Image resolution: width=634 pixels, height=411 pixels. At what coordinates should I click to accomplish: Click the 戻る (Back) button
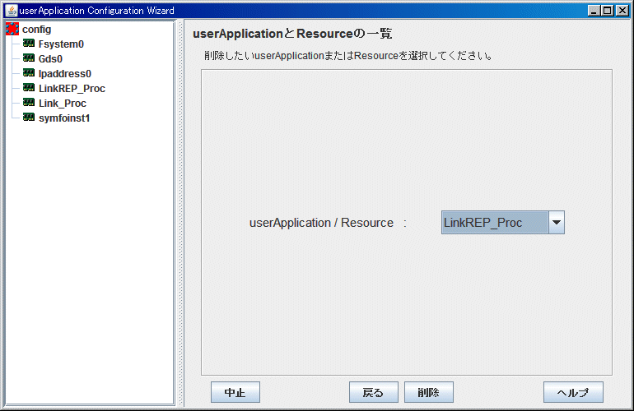click(374, 392)
